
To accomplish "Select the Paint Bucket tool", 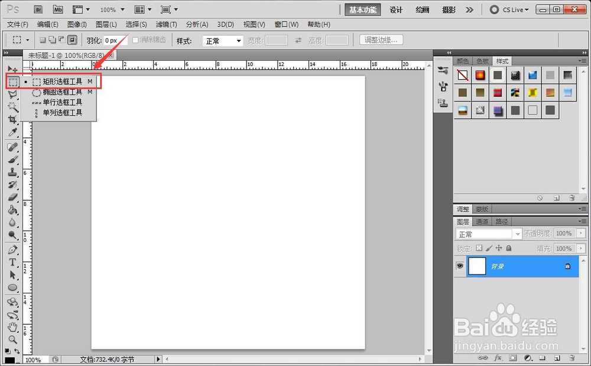I will click(x=12, y=210).
